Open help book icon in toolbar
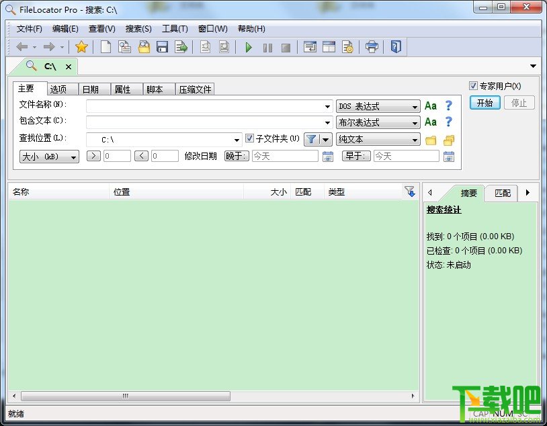The width and height of the screenshot is (547, 426). pos(396,47)
